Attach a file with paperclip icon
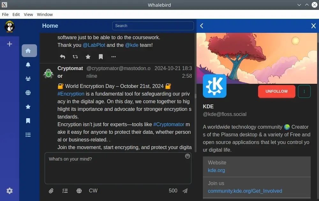This screenshot has height=201, width=319. pos(51,190)
